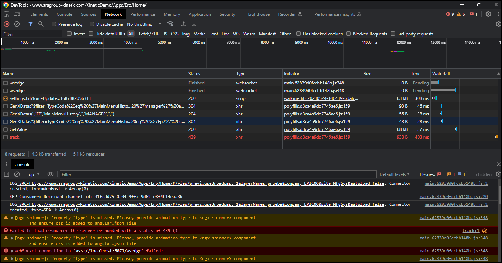Click the inspect element picker icon
This screenshot has height=263, width=502.
(x=7, y=14)
